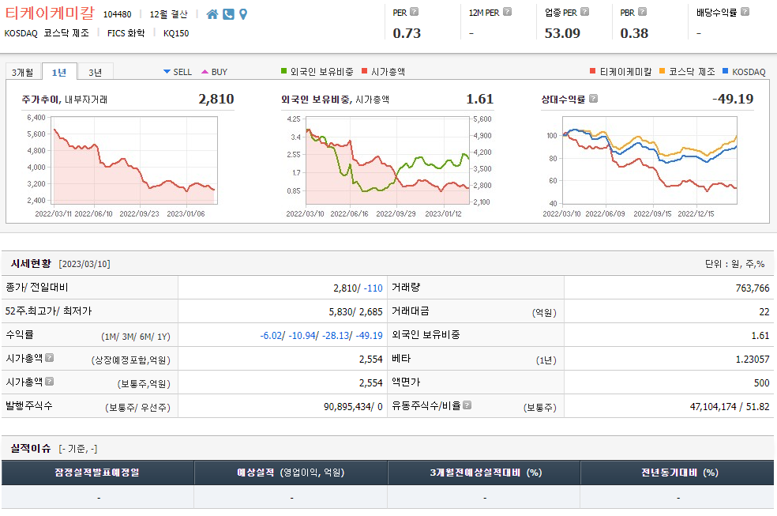The image size is (777, 516).
Task: Open help icon beside 시가총액 상장예정포함
Action: pos(49,357)
